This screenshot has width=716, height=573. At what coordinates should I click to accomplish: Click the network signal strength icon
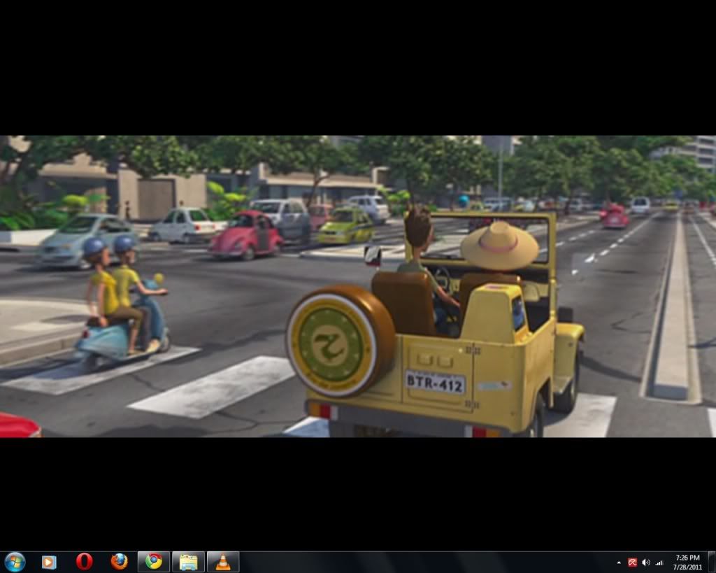[x=659, y=563]
